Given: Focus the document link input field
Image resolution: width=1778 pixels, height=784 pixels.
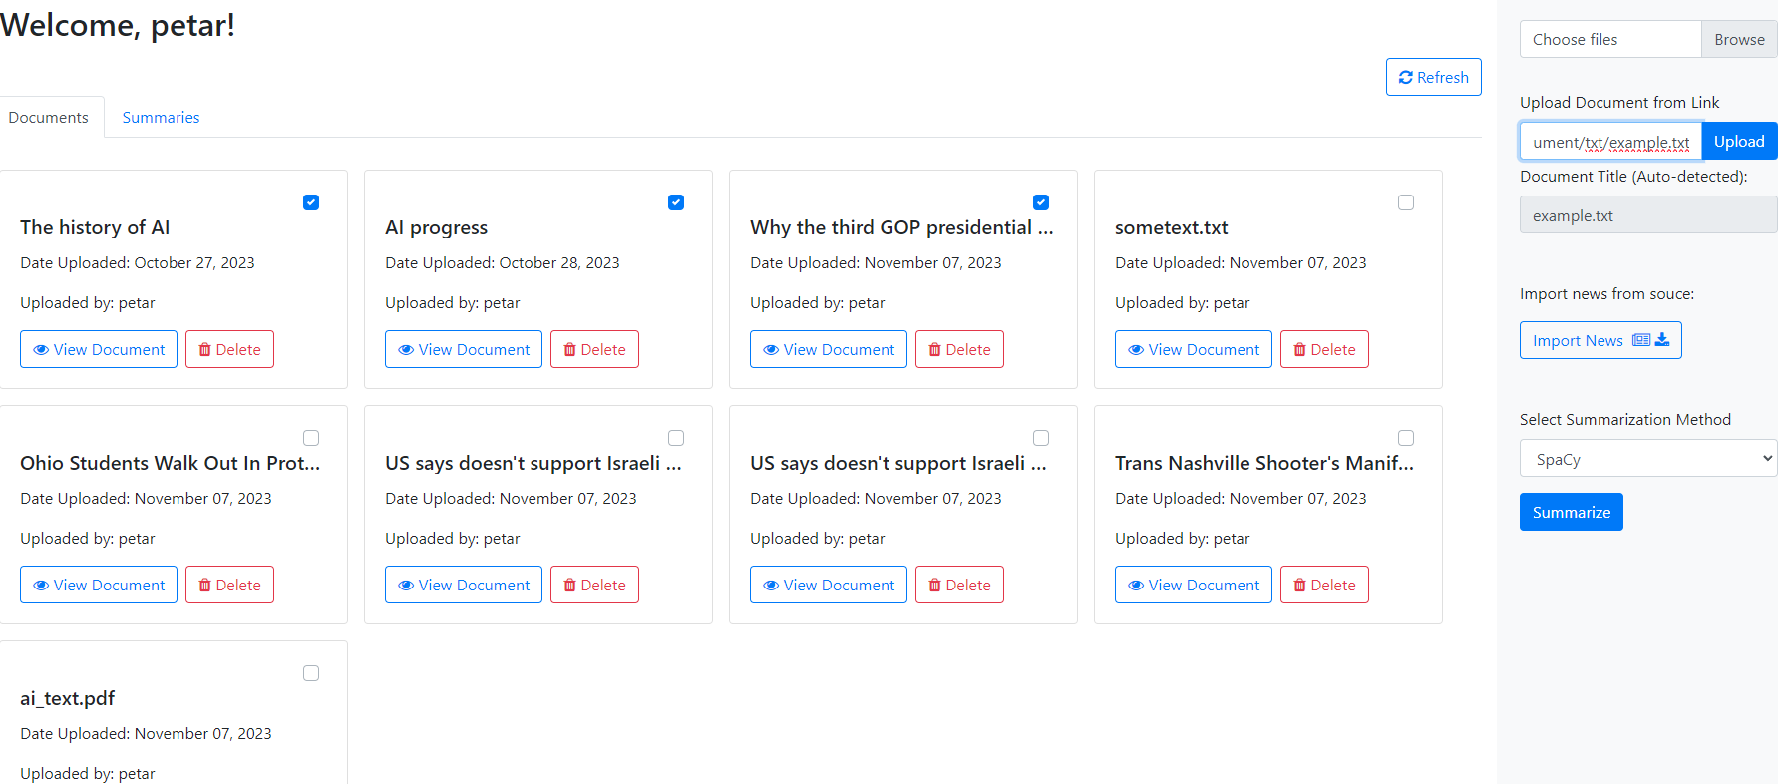Looking at the screenshot, I should (1609, 142).
